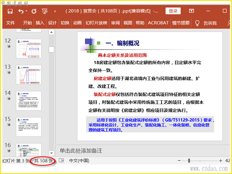Undo the last action
This screenshot has width=232, height=174.
[x=21, y=11]
